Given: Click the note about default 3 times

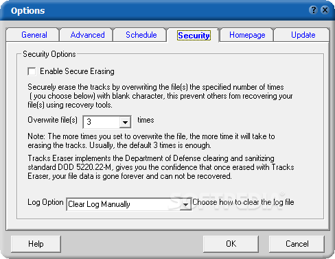Looking at the screenshot, I should tap(151, 140).
